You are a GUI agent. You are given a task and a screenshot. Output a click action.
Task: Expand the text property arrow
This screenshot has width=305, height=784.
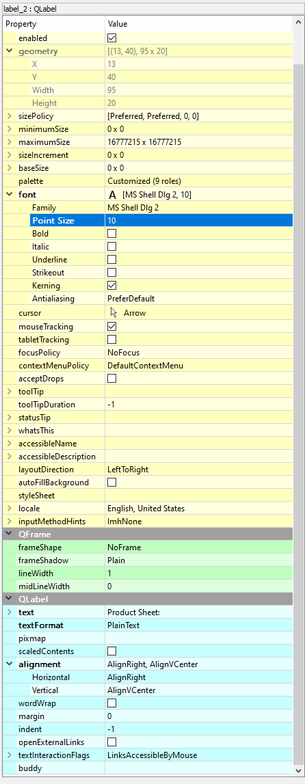[10, 612]
